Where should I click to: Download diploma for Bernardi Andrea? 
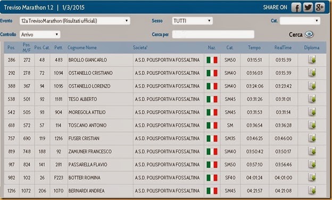coord(312,190)
